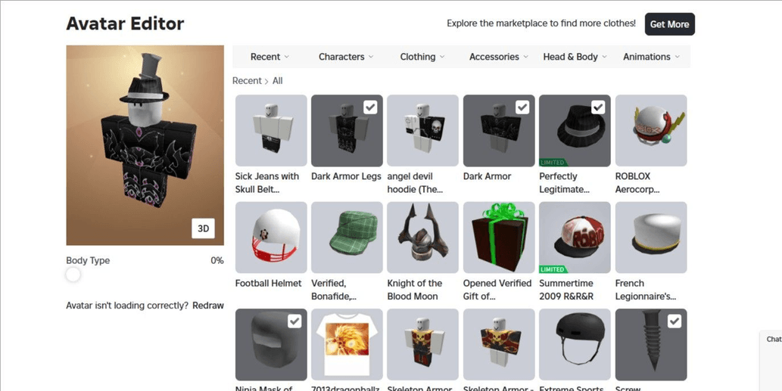
Task: Equip the Football Helmet item
Action: click(x=271, y=237)
